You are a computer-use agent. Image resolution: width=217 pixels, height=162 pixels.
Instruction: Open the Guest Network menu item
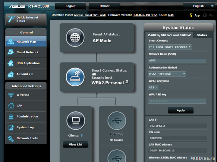tap(26, 52)
